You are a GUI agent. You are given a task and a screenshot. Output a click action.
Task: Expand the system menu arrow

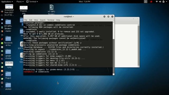point(167,2)
